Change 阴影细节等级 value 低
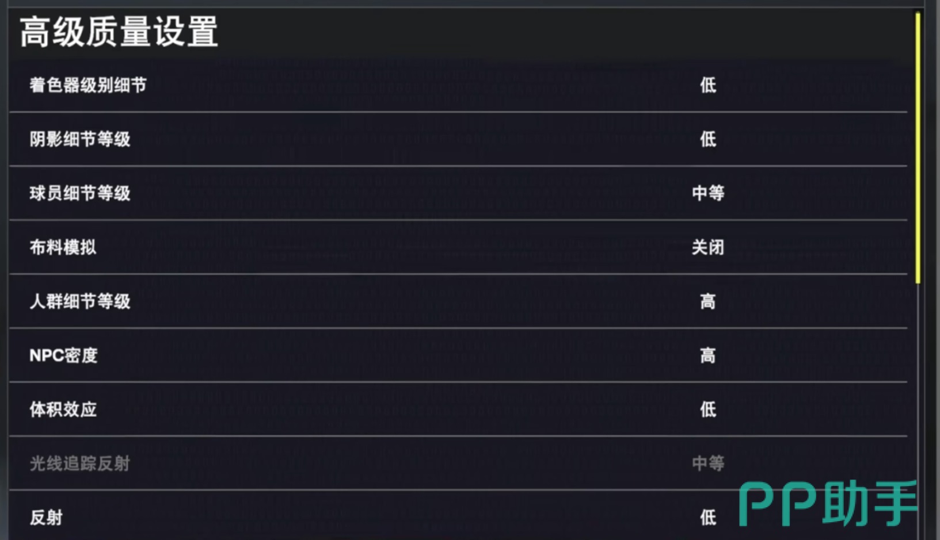940x540 pixels. (x=708, y=139)
